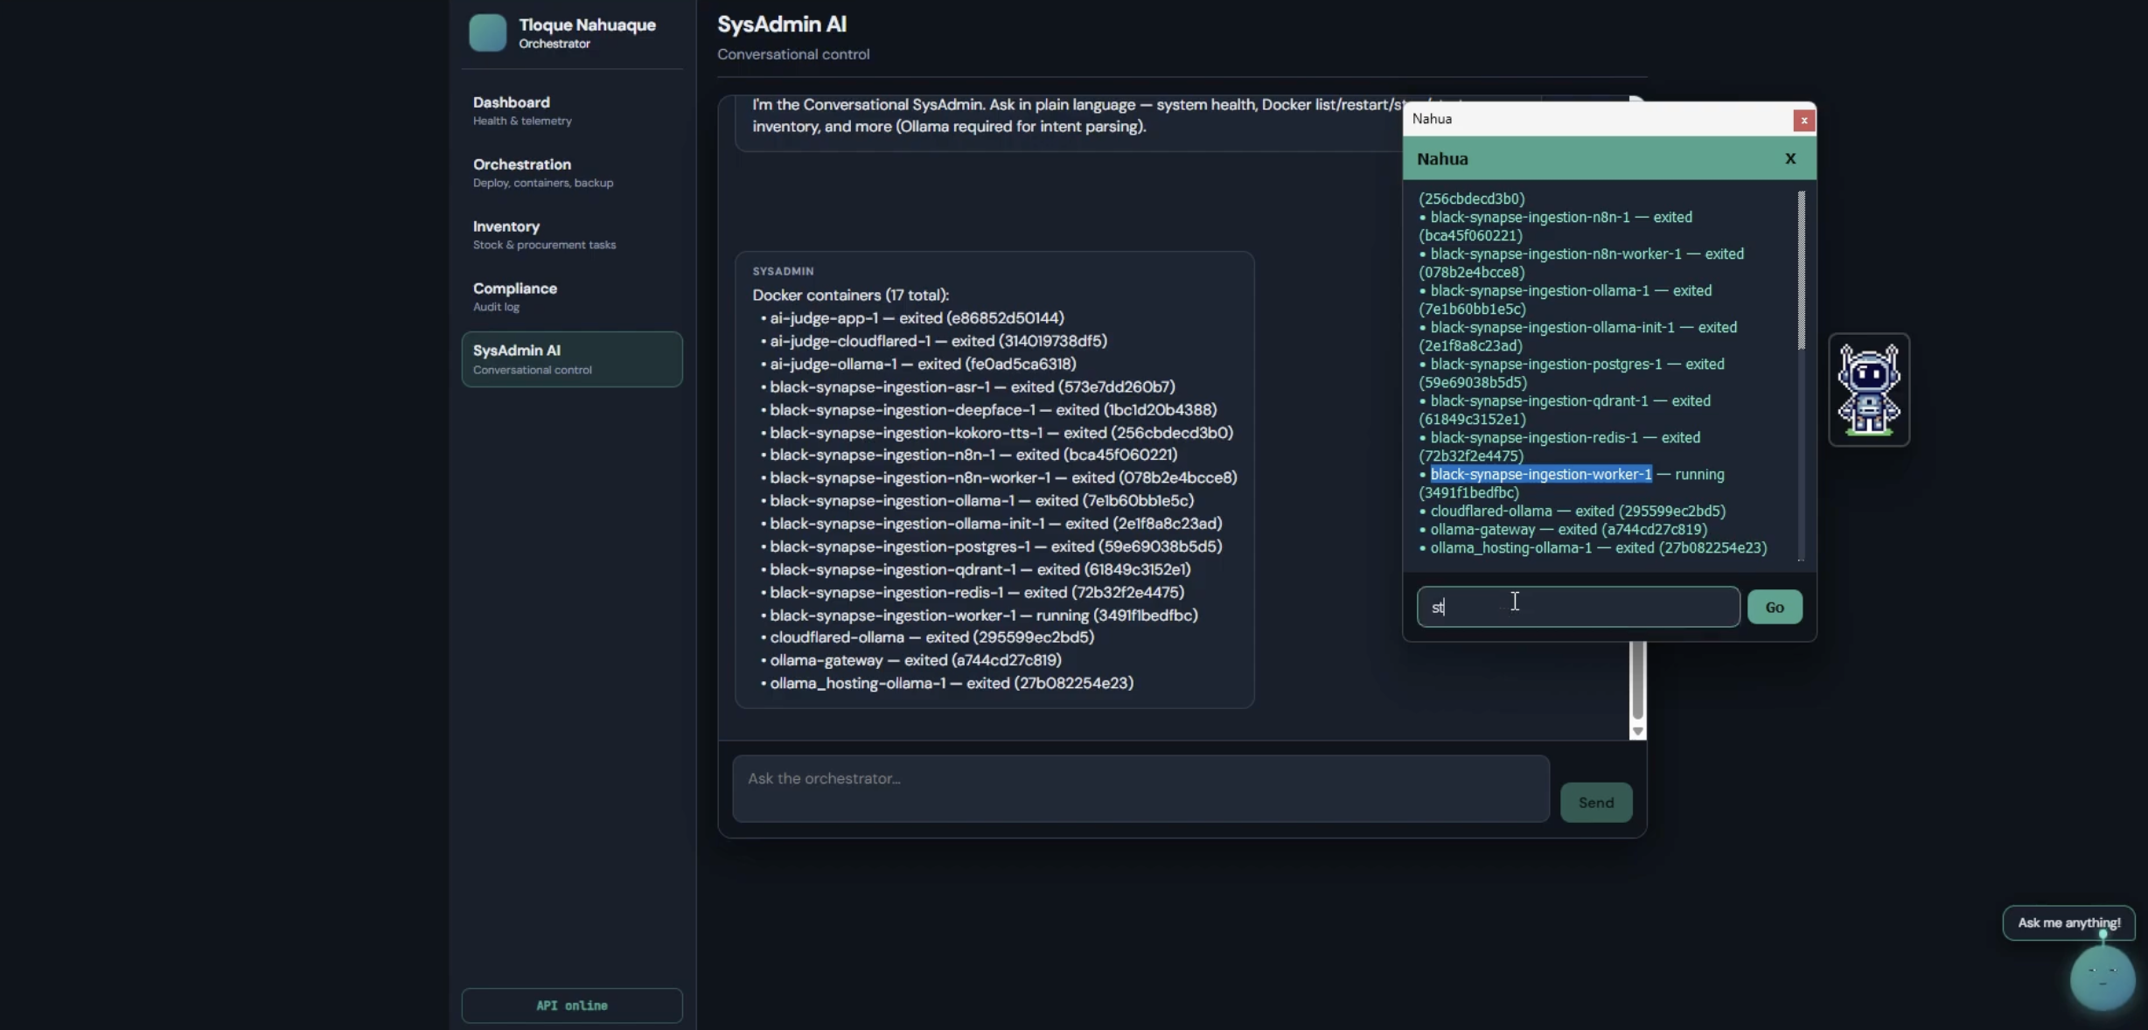Click the 'Ask me anything!' tooltip bubble
The image size is (2148, 1030).
click(2068, 922)
